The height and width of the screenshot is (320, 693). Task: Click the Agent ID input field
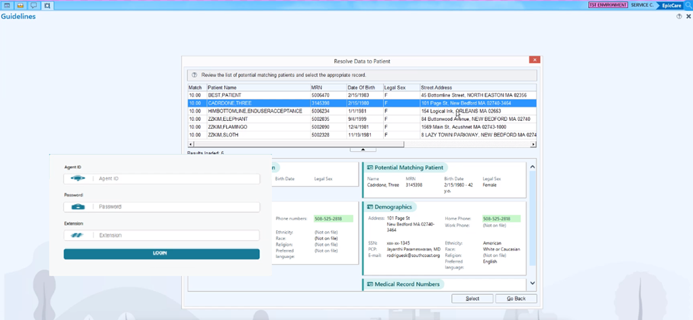(x=177, y=179)
